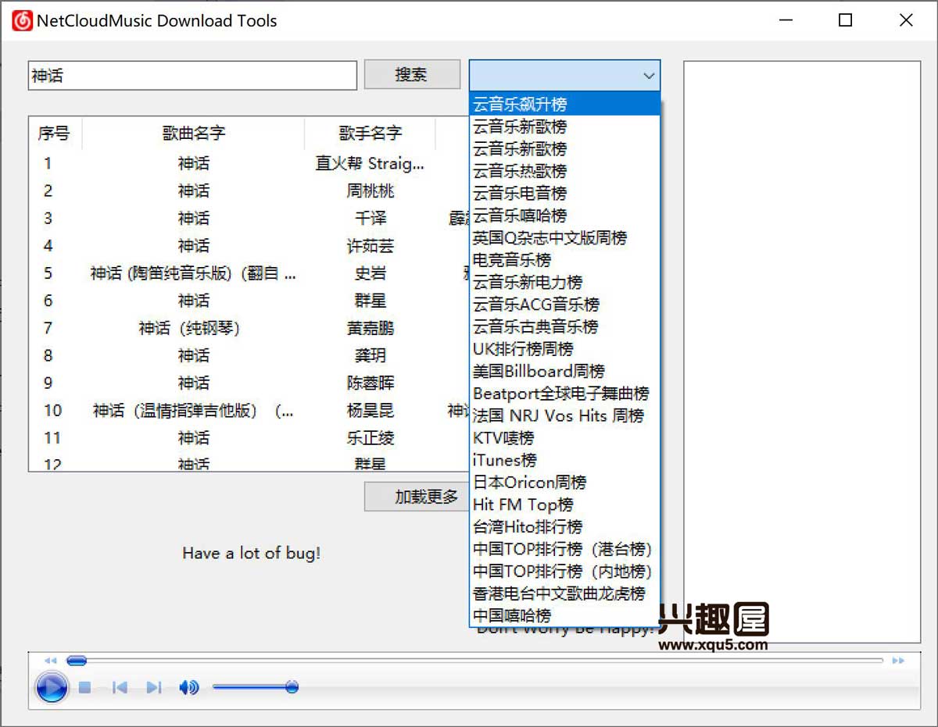Viewport: 938px width, 727px height.
Task: Choose 云音乐古典音乐榜 from the dropdown
Action: tap(565, 326)
